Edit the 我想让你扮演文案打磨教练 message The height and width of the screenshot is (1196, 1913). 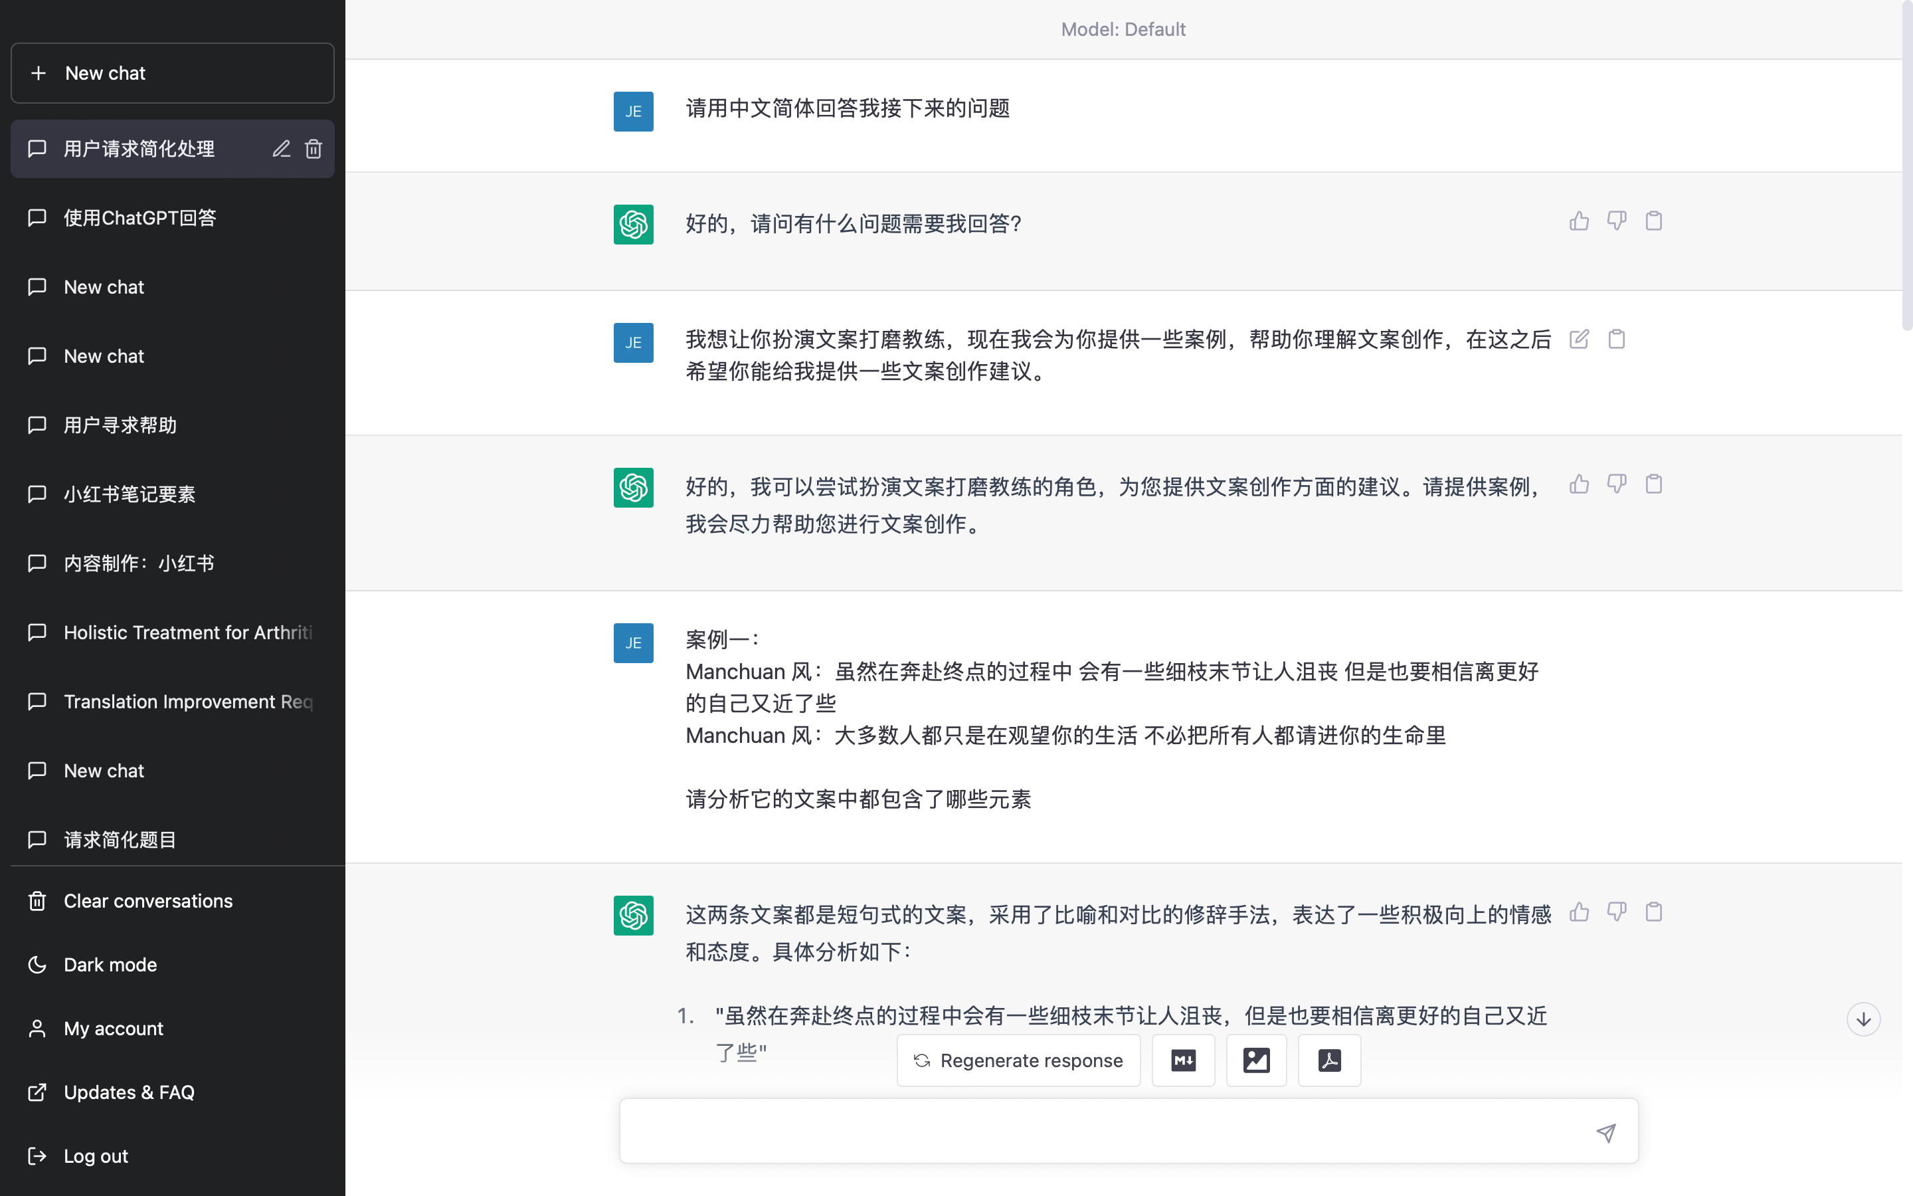click(1579, 340)
